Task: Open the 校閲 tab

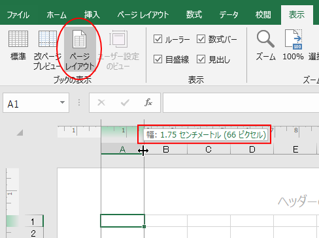Action: (x=263, y=15)
